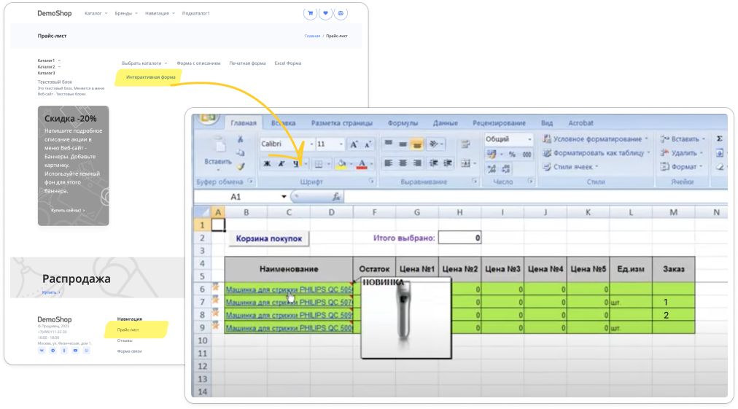
Task: Apply the accounting number format icon
Action: (x=492, y=154)
